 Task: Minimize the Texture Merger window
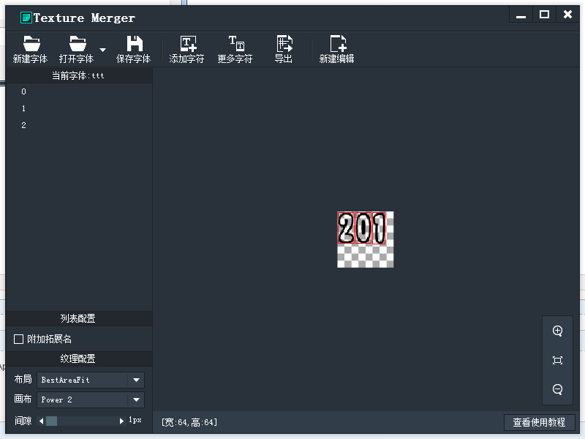click(x=521, y=15)
